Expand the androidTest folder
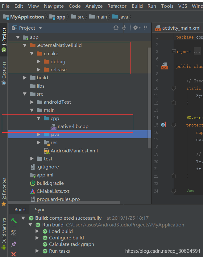 click(32, 102)
